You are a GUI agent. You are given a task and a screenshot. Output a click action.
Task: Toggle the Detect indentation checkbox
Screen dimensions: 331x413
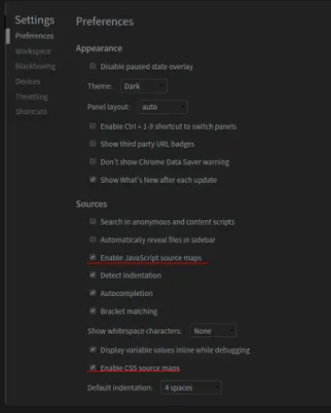pos(93,275)
